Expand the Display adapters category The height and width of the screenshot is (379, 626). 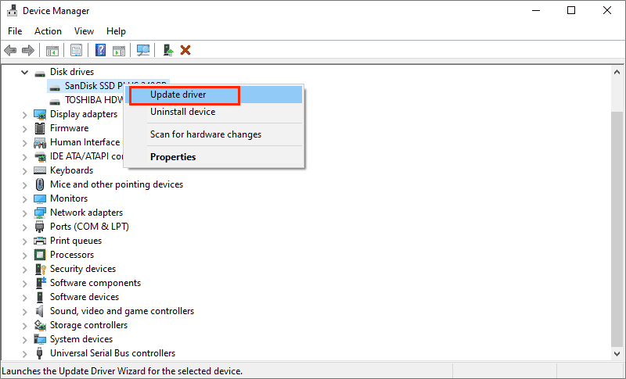(25, 115)
